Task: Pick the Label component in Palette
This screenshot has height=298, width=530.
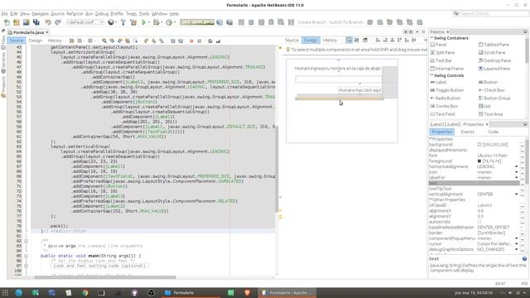Action: point(438,82)
